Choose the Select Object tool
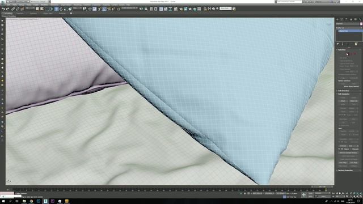363x204 pixels. pyautogui.click(x=37, y=9)
